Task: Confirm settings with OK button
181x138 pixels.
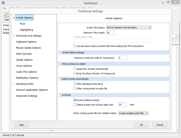Action: pyautogui.click(x=142, y=125)
